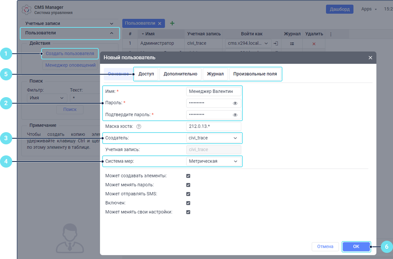Close the Пользователи tab using its x
The width and height of the screenshot is (393, 259).
coord(160,24)
